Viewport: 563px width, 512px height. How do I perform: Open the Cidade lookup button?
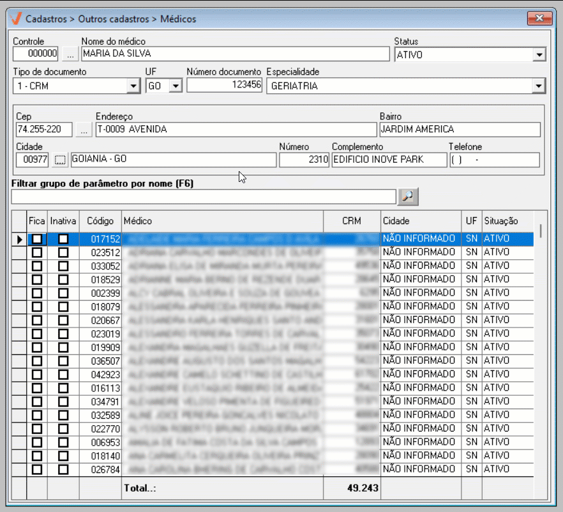59,160
